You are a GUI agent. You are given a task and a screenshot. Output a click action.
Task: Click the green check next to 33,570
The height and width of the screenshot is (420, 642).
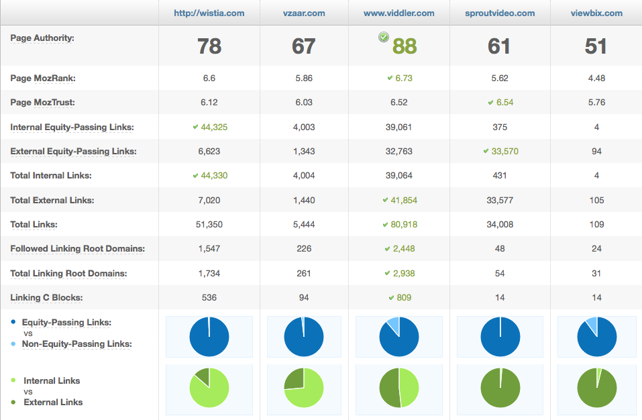tap(486, 151)
